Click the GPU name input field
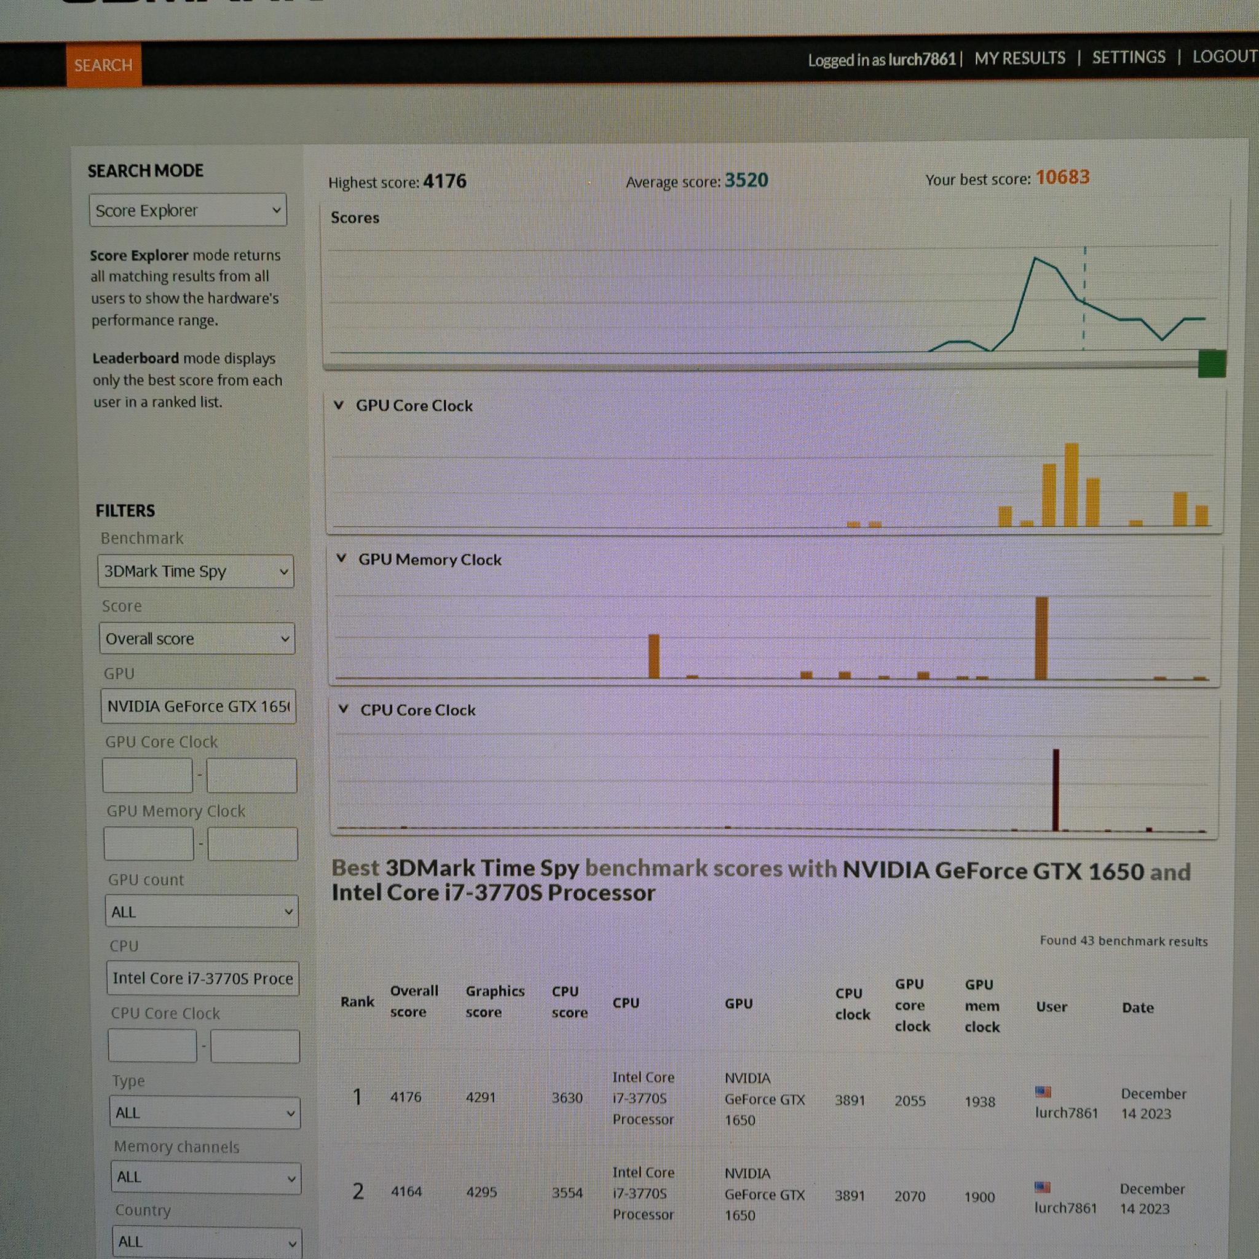1259x1259 pixels. tap(198, 706)
